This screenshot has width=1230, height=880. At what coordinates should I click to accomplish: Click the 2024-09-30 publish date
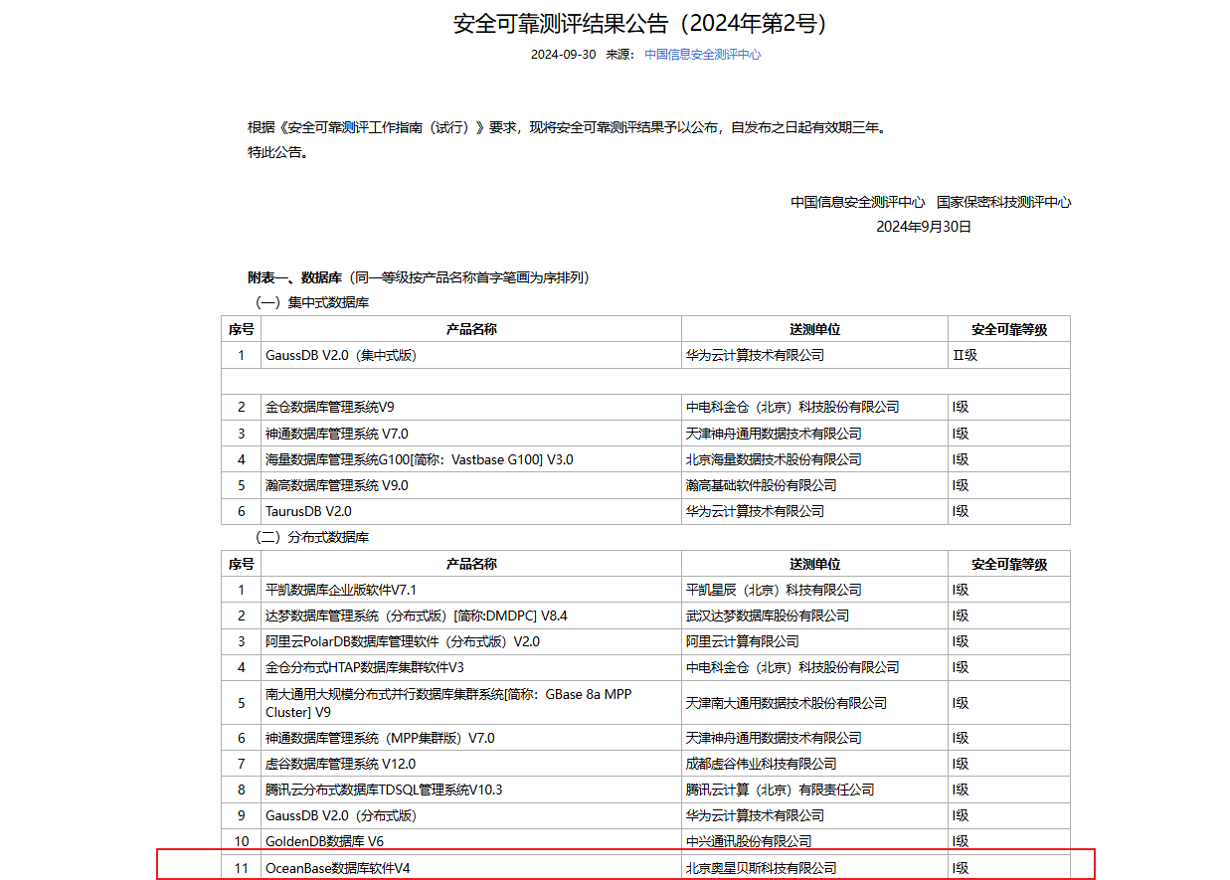coord(563,55)
